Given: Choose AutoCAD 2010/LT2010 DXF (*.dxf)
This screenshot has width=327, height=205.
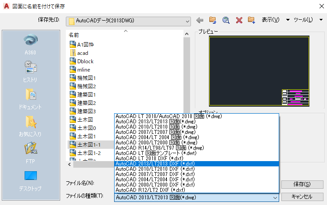Looking at the screenshot, I should pos(197,169).
